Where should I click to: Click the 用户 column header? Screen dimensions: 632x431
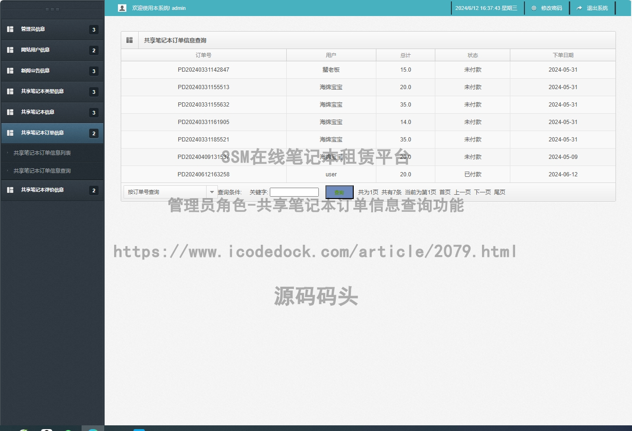pos(331,55)
